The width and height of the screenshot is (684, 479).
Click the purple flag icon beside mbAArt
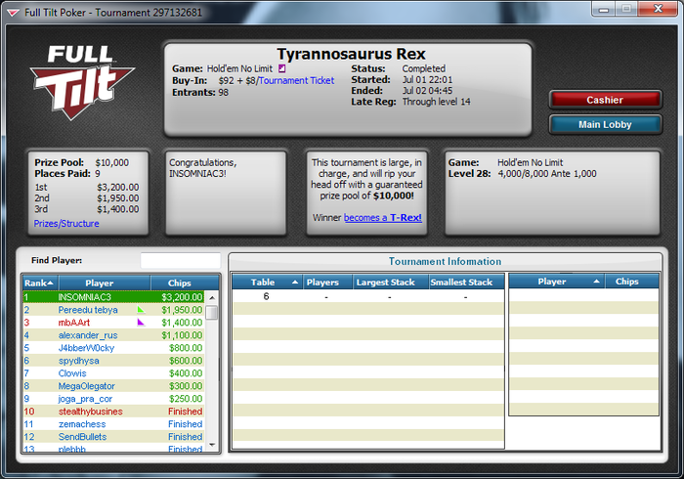coord(141,323)
